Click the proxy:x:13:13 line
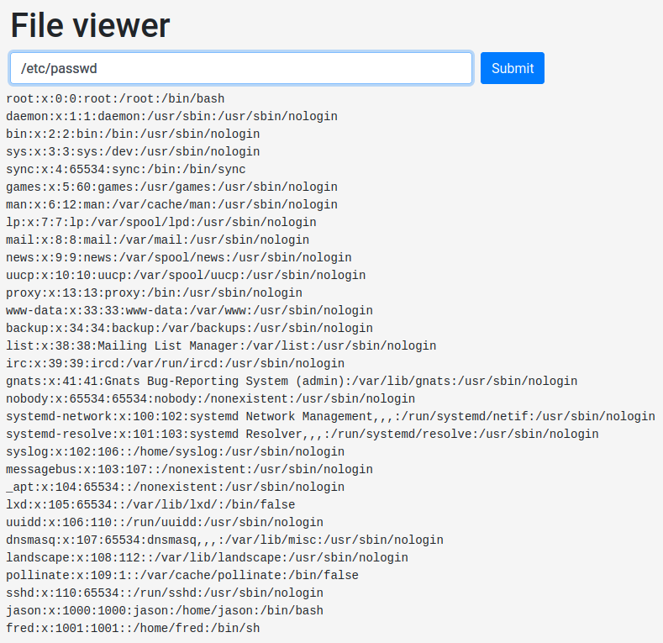Viewport: 663px width, 643px height. [x=155, y=293]
